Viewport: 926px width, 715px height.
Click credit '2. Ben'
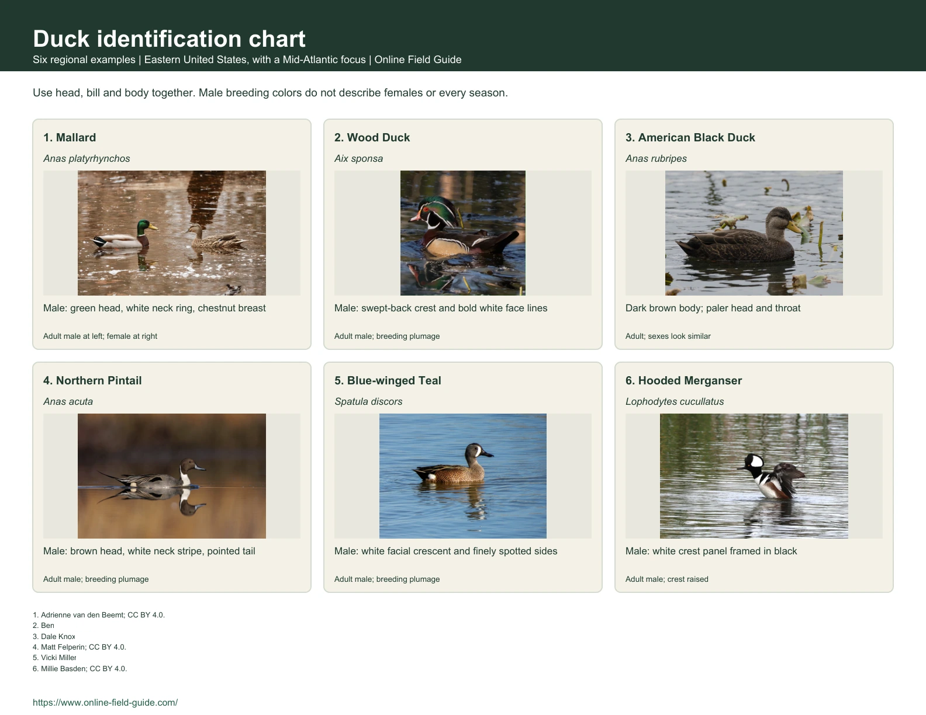click(43, 626)
